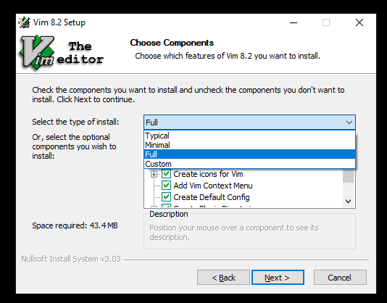Collapse the install type dropdown arrow
387x303 pixels.
point(349,123)
